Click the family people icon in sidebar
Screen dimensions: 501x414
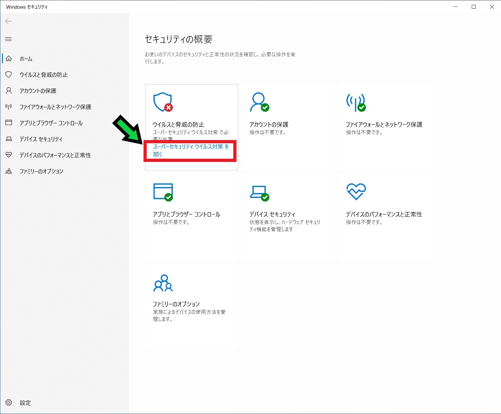(9, 171)
